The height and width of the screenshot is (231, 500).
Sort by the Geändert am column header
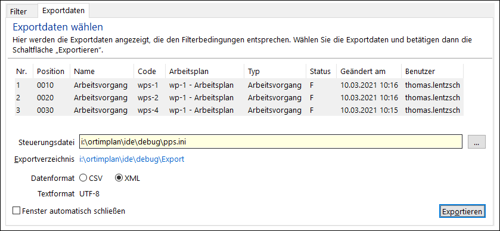coord(369,72)
